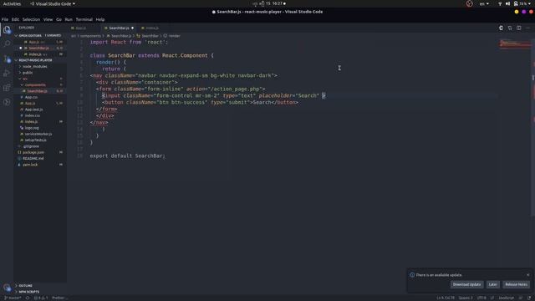535x301 pixels.
Task: Click the activity bar icon below Extensions
Action: click(x=7, y=102)
